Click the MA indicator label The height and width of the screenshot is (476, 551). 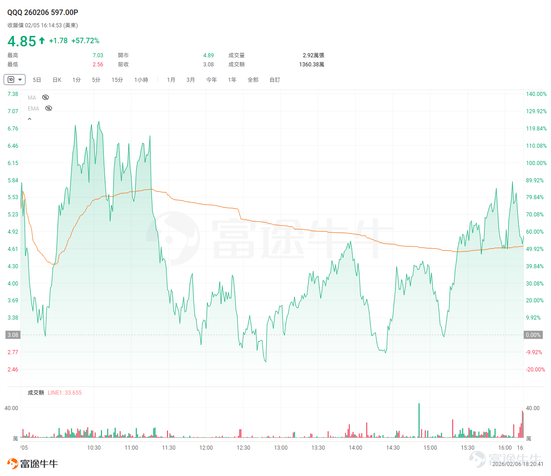click(x=32, y=98)
